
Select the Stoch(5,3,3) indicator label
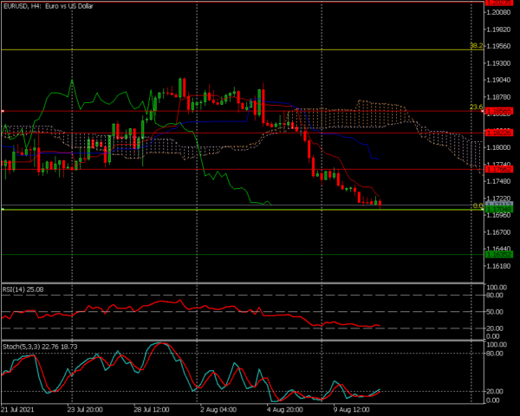tap(40, 346)
